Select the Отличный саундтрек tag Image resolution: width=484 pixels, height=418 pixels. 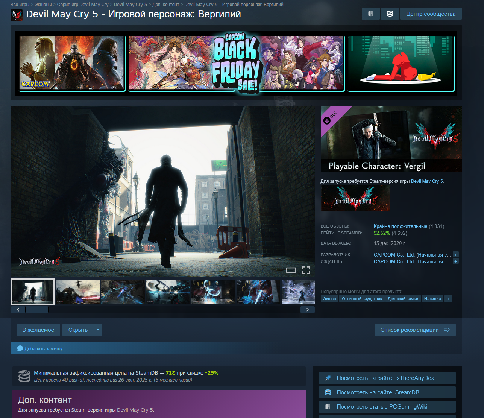pyautogui.click(x=362, y=299)
